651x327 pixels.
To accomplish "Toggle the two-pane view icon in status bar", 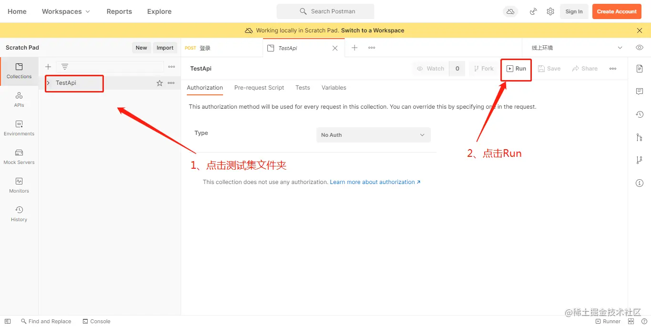I will [631, 321].
